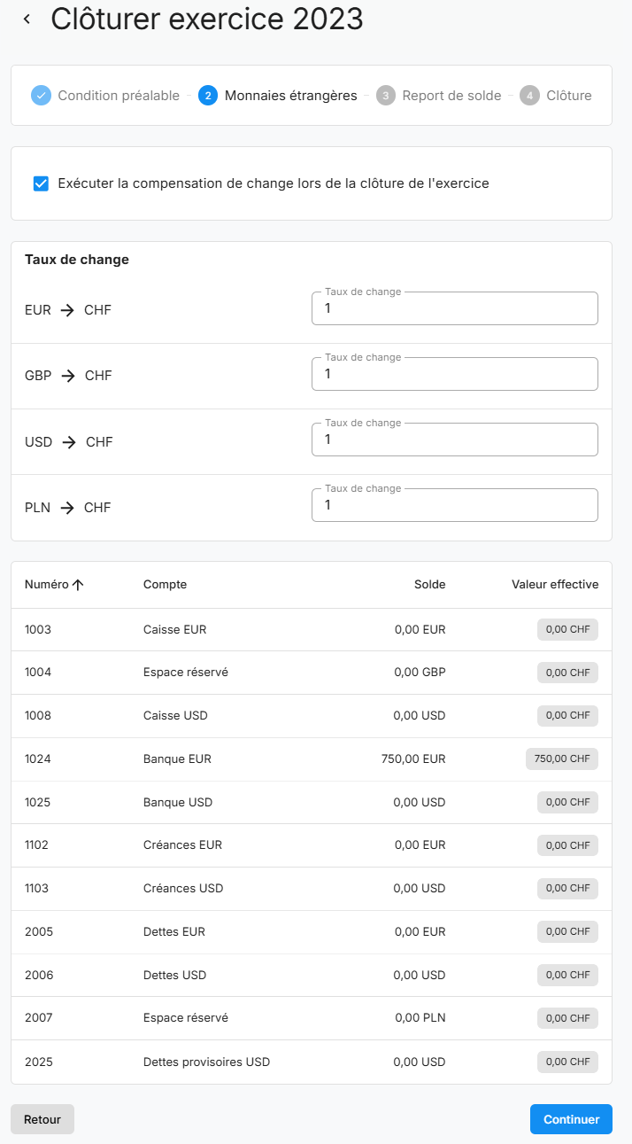Click the GBP to CHF exchange rate field
The image size is (632, 1144).
[x=454, y=374]
